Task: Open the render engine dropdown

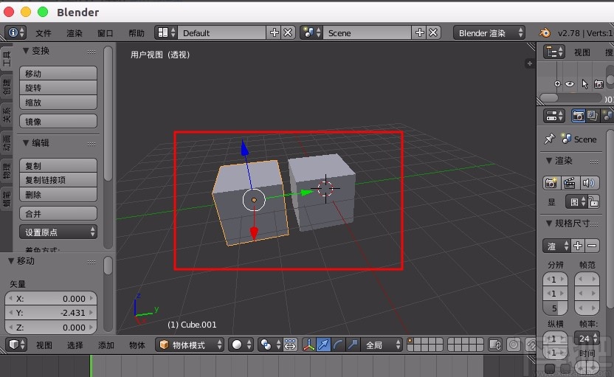Action: click(489, 33)
